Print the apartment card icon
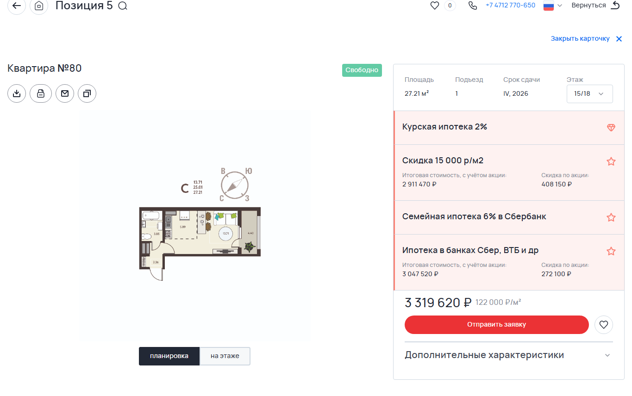This screenshot has height=396, width=632. tap(41, 93)
